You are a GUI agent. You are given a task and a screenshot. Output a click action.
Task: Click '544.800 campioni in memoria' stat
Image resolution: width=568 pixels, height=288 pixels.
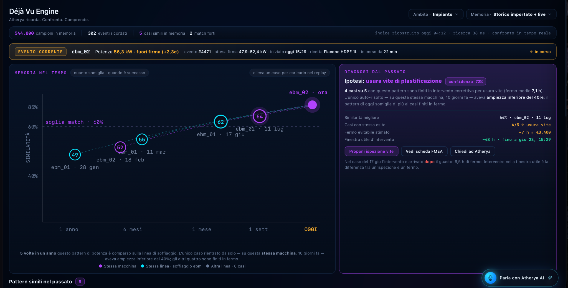pos(45,33)
